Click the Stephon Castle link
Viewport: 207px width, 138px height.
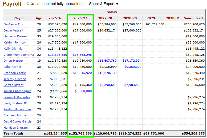[x=15, y=73]
